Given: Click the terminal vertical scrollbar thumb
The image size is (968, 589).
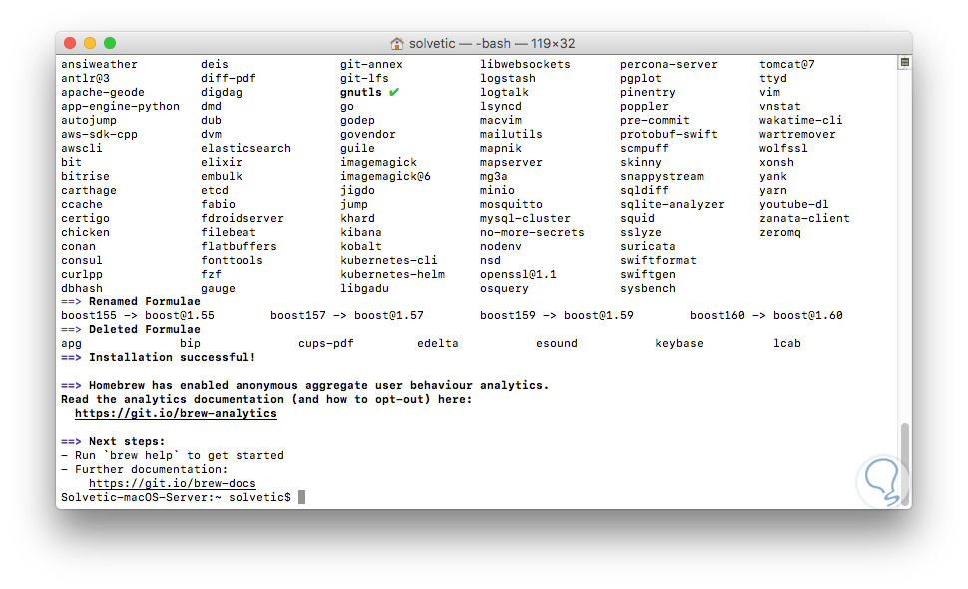Looking at the screenshot, I should [x=904, y=463].
